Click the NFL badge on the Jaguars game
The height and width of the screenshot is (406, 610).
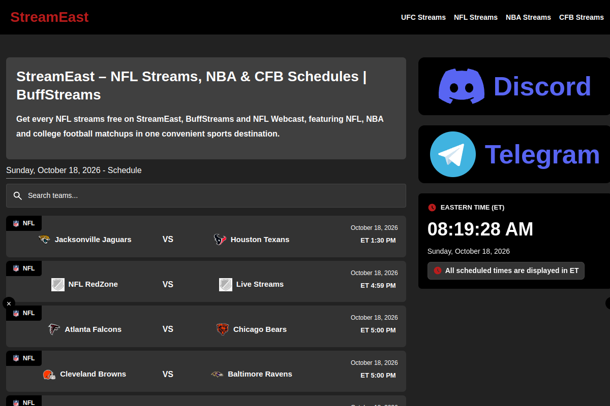coord(24,223)
